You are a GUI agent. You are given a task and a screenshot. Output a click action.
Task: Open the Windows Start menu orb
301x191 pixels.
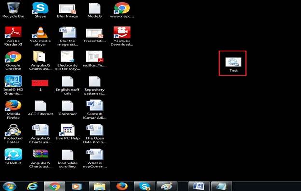tap(10, 186)
